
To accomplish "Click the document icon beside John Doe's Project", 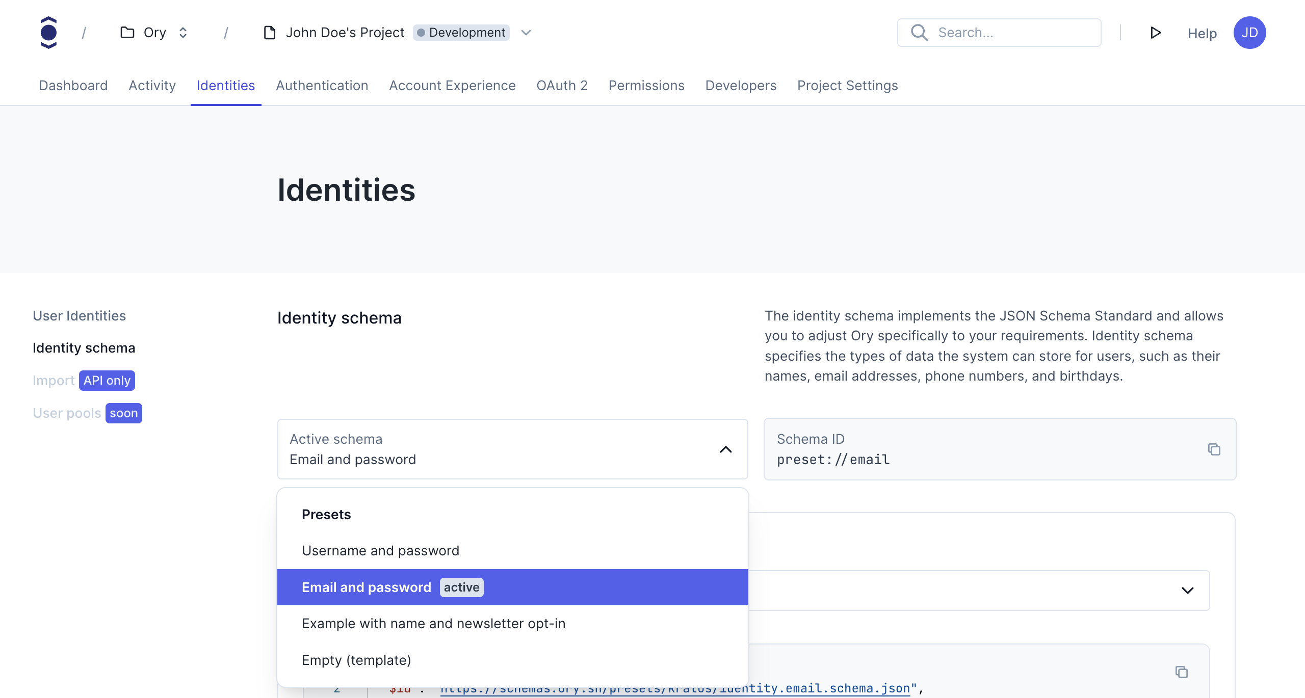I will (269, 32).
